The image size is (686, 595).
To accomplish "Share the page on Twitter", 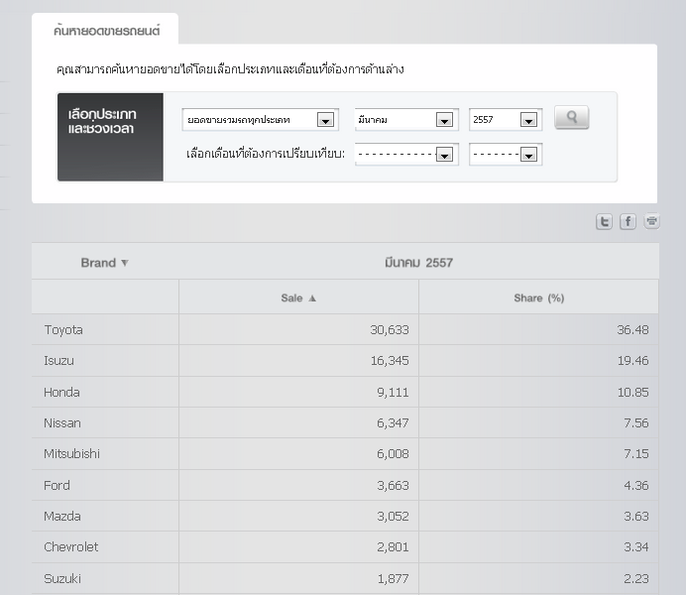I will point(604,222).
